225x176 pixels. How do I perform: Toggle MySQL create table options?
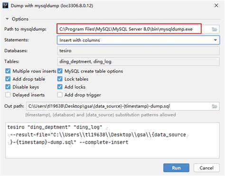pyautogui.click(x=60, y=71)
